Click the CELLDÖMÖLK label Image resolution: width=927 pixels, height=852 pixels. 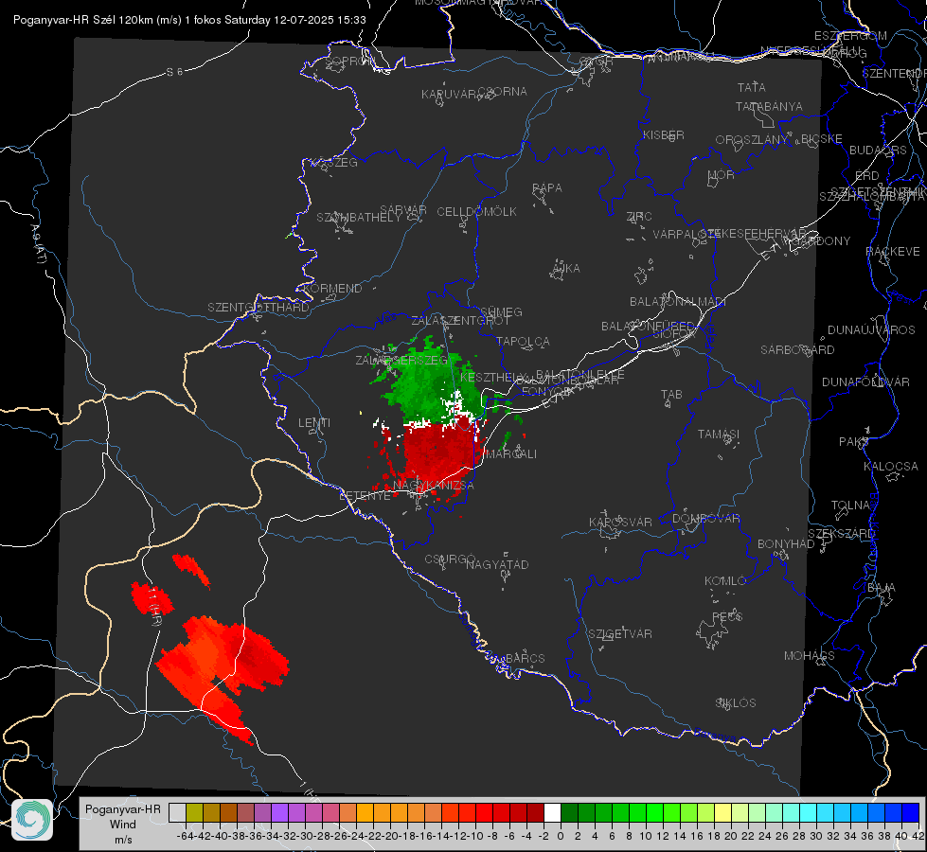pos(476,212)
